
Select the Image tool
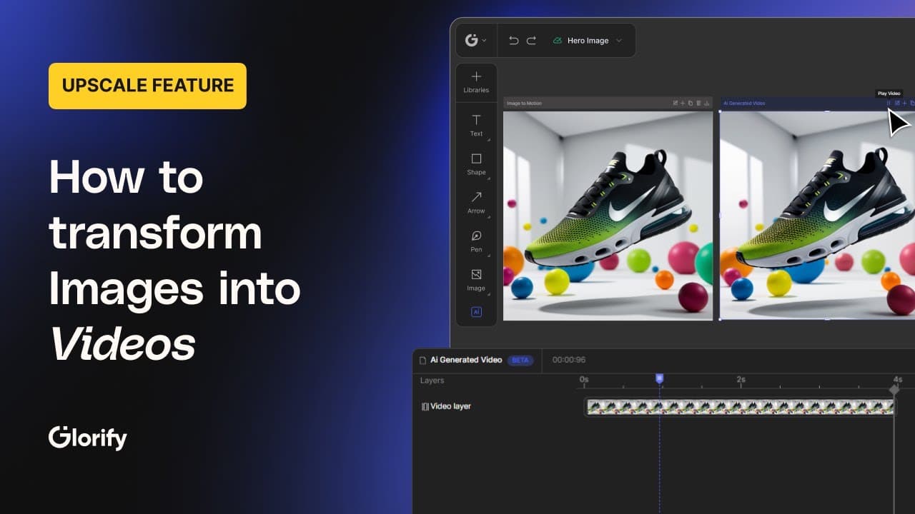[x=476, y=280]
